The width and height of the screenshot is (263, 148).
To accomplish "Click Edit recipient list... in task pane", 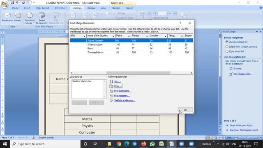I will point(243,74).
